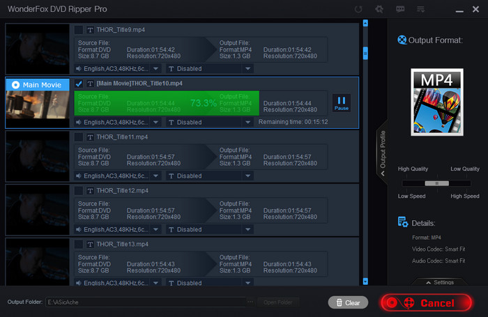Check the THOR_Title12.mp4 checkbox
This screenshot has height=317, width=488.
coord(78,191)
